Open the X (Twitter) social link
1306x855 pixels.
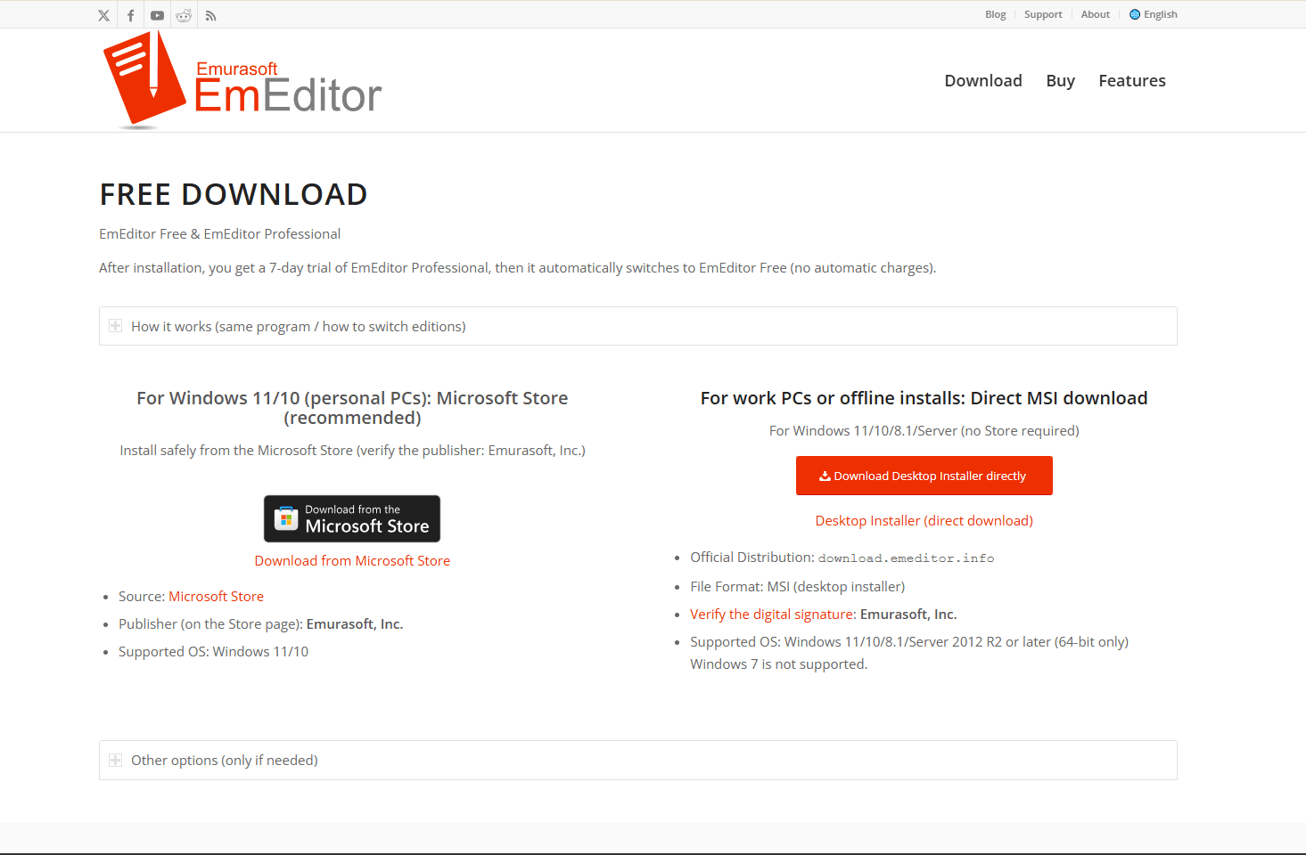[103, 15]
